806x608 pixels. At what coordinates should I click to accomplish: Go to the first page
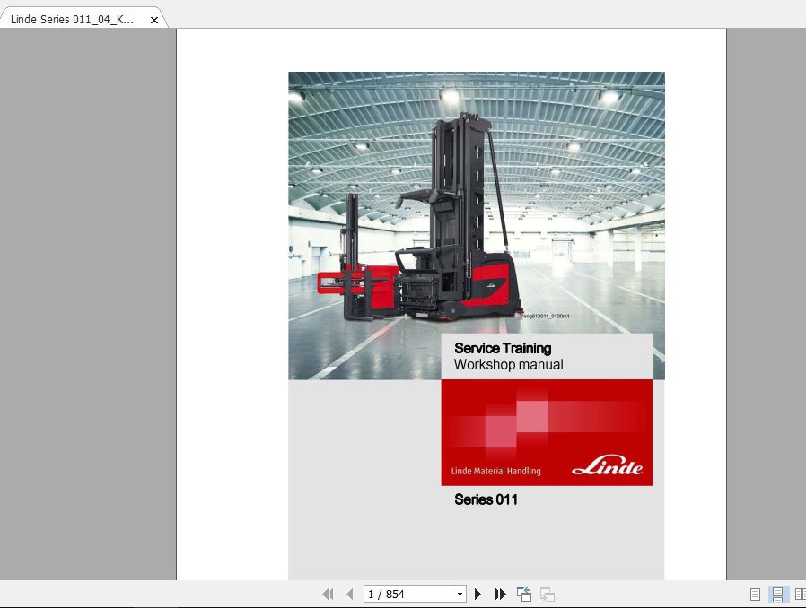click(328, 594)
